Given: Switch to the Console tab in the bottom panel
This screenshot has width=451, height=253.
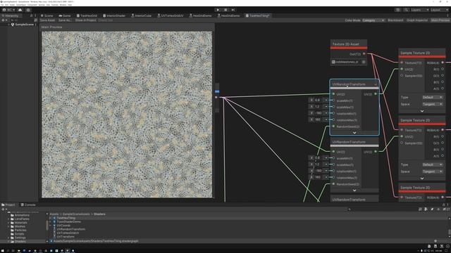Looking at the screenshot, I should pyautogui.click(x=28, y=205).
